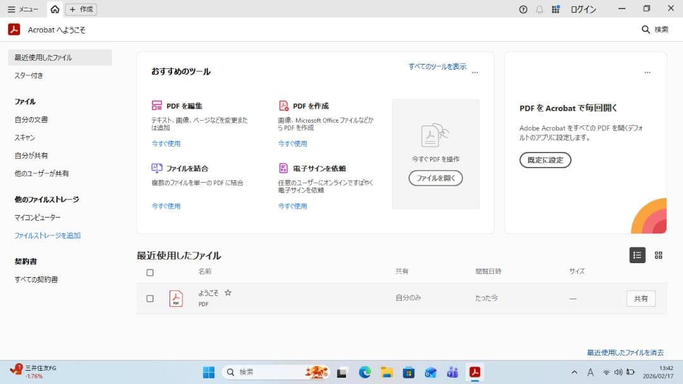Image resolution: width=683 pixels, height=384 pixels.
Task: Select スター付き in the sidebar
Action: pos(29,75)
